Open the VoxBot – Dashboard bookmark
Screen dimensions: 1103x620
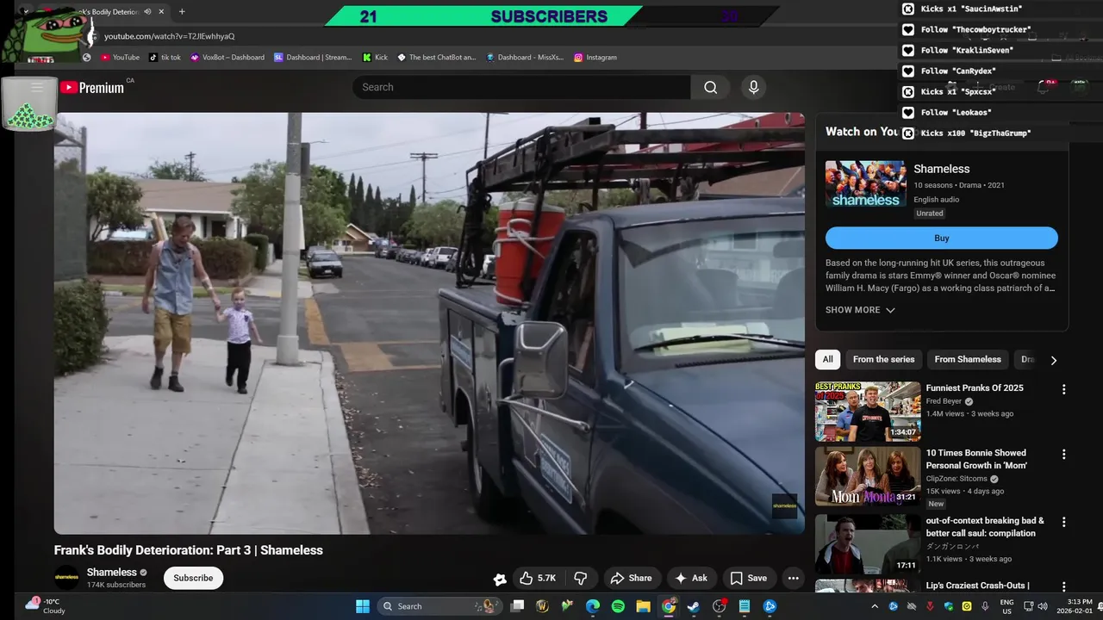click(x=227, y=57)
